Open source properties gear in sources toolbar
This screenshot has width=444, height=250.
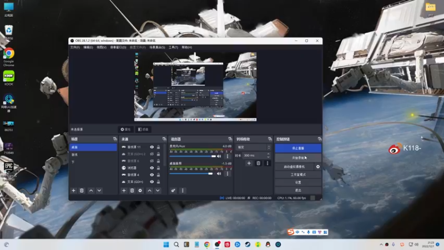[140, 191]
